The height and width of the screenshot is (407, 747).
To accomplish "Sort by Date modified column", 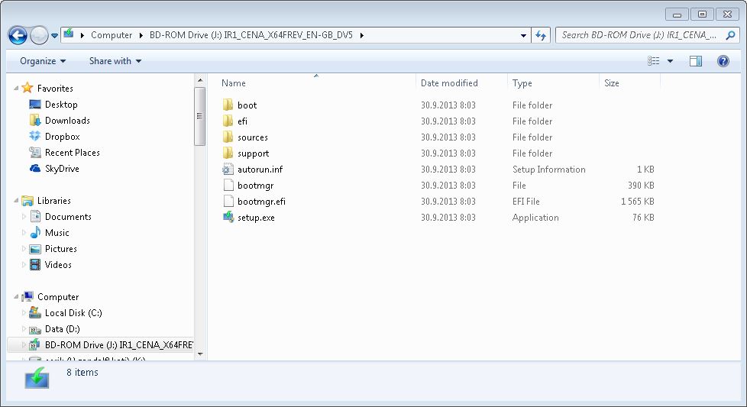I will pos(449,82).
